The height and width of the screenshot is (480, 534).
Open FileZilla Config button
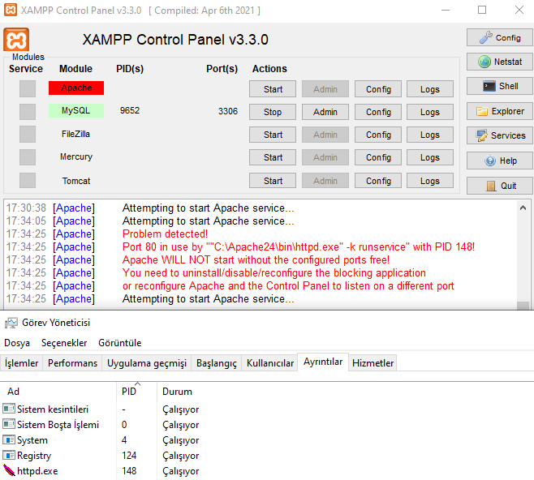378,135
